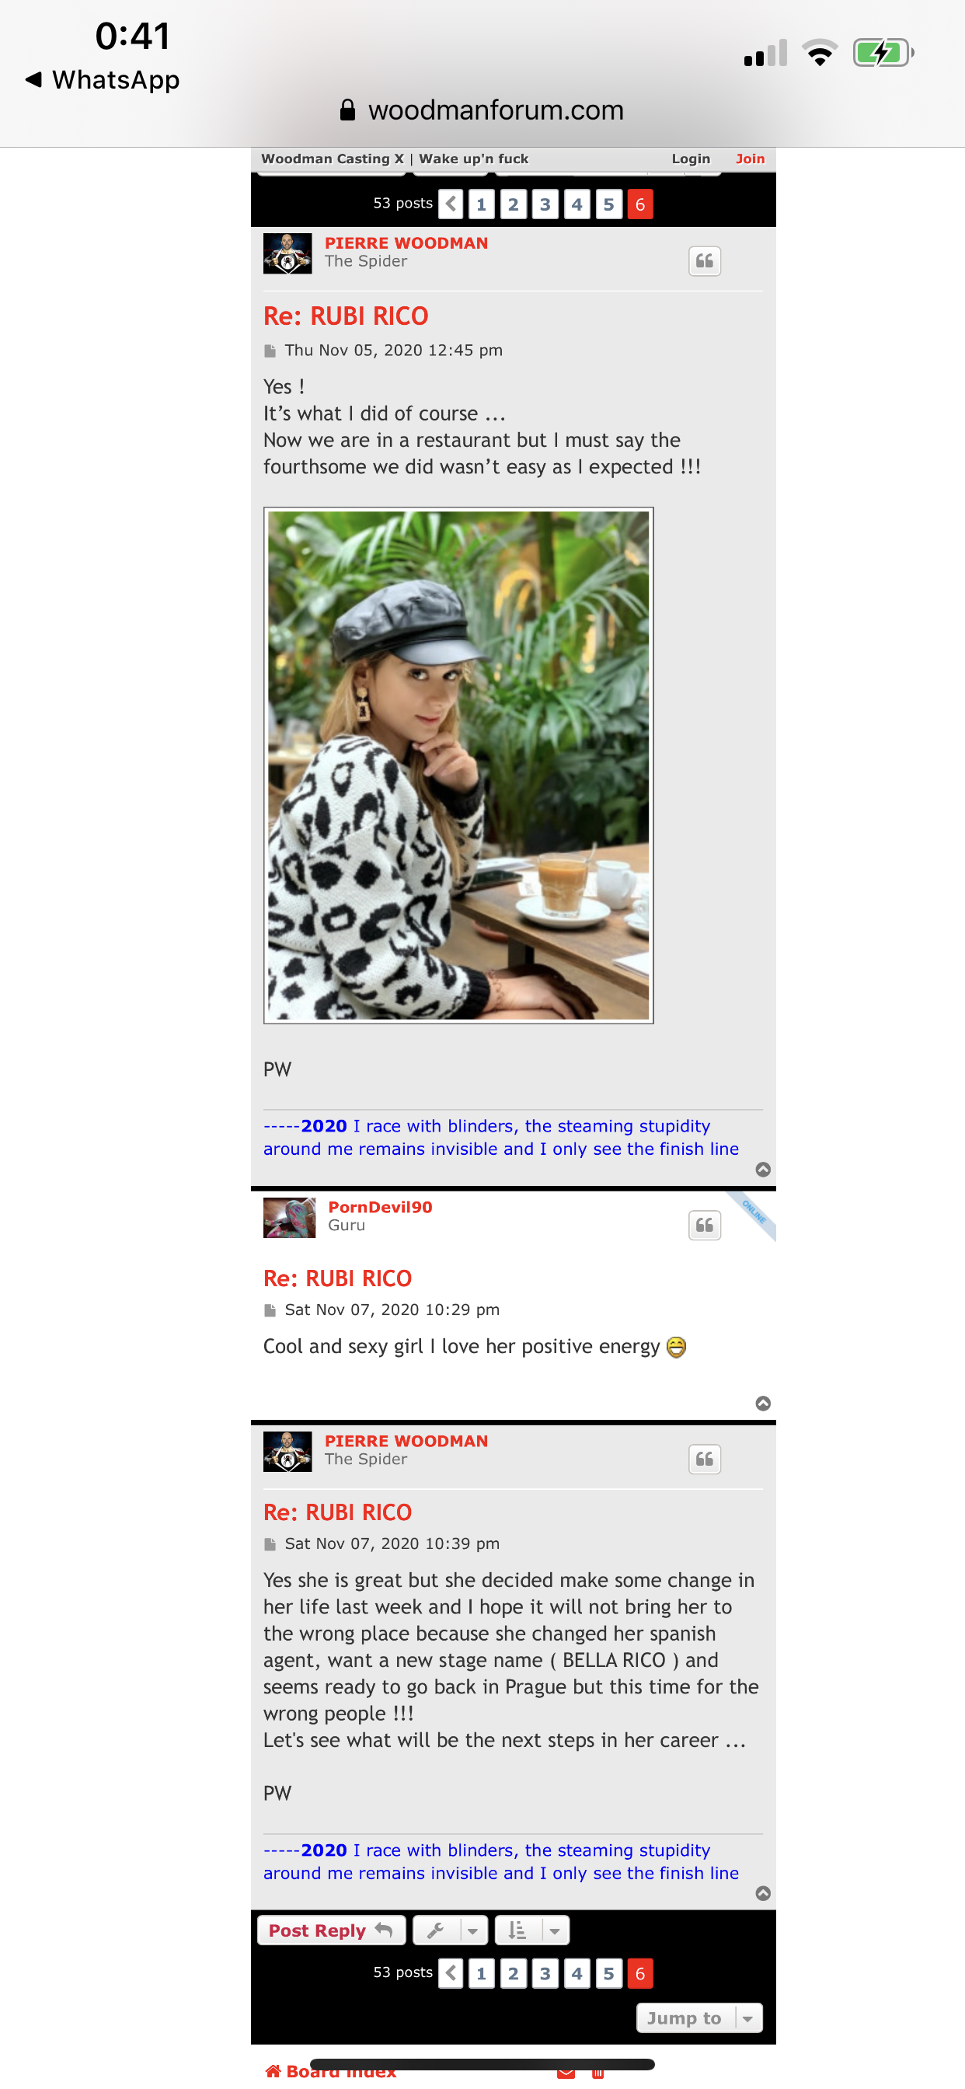Screen dimensions: 965x2089
Task: Quote Pierre Woodman's first post
Action: point(704,261)
